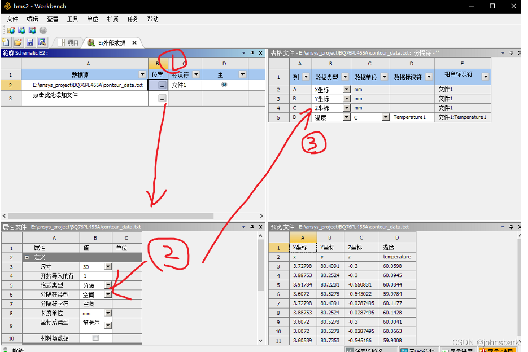The width and height of the screenshot is (528, 352).
Task: Open the 工具 menu
Action: 72,19
